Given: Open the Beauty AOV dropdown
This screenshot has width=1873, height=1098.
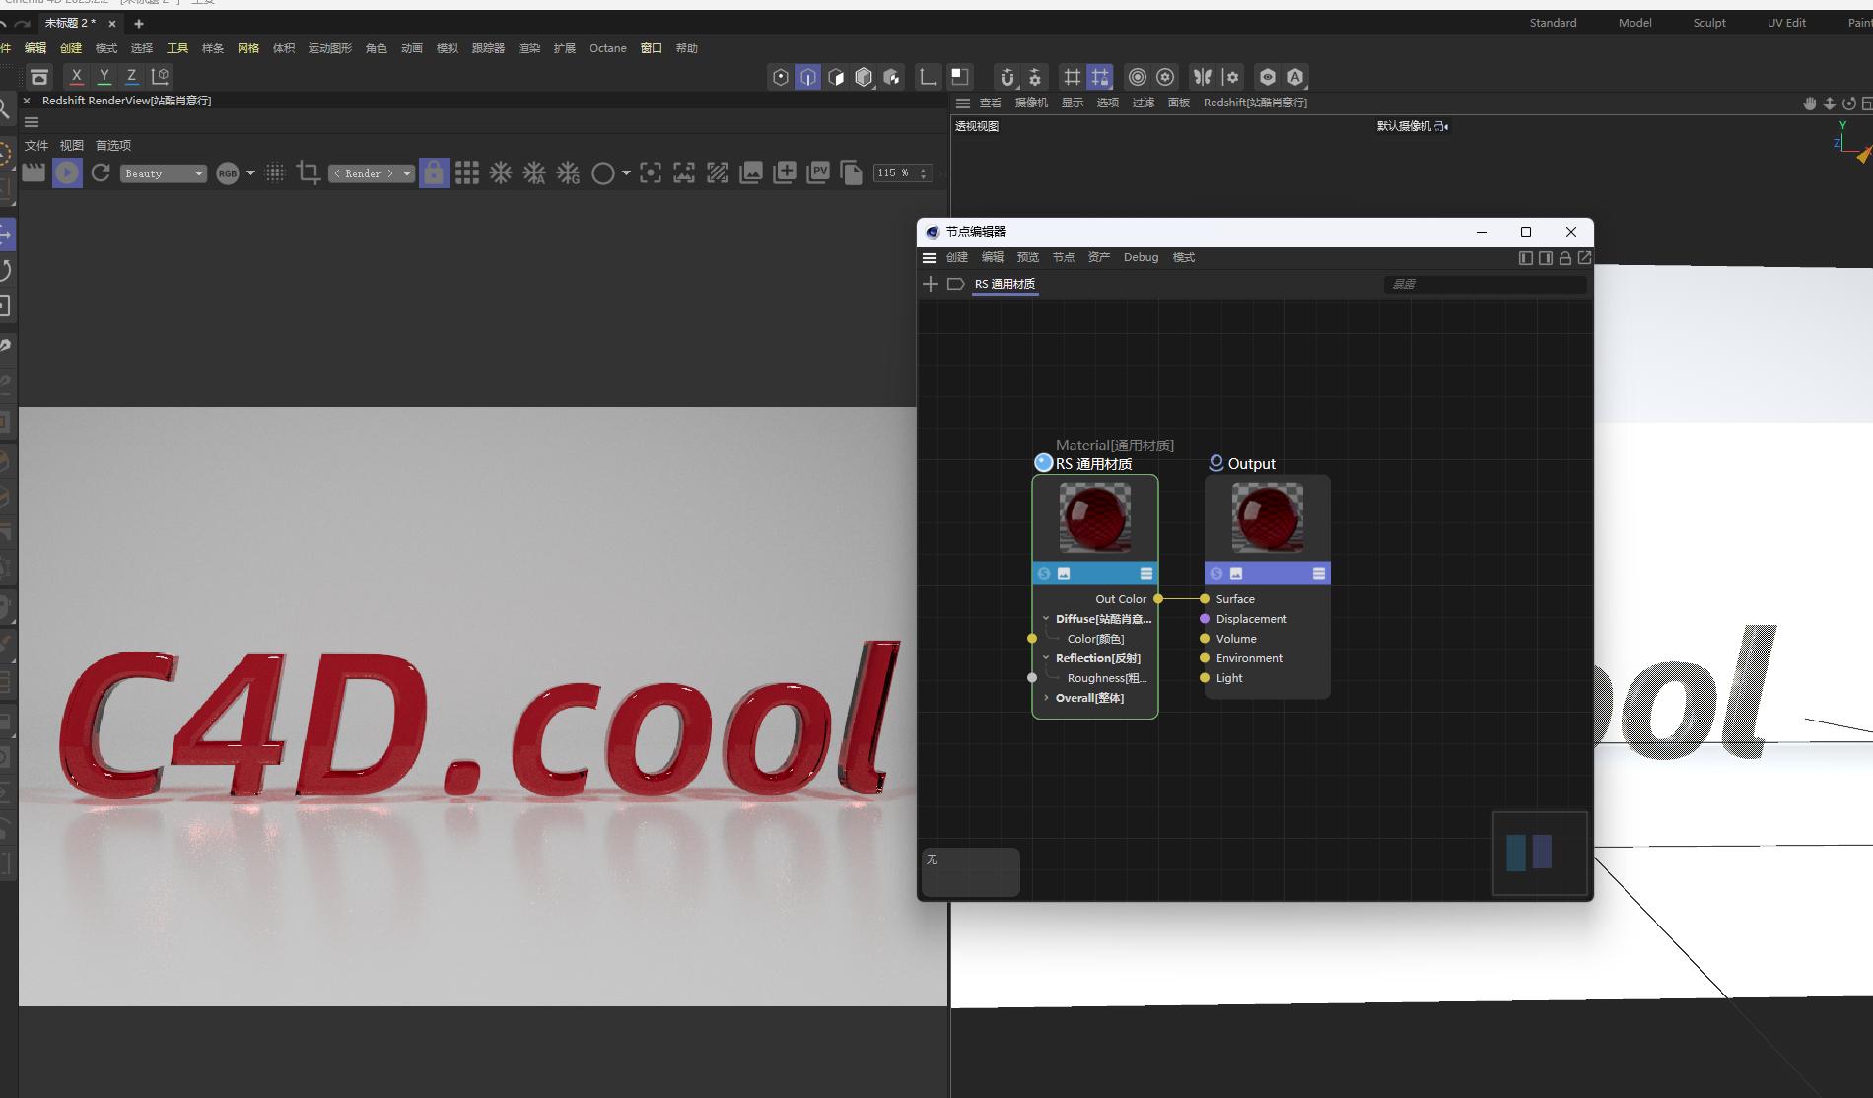Looking at the screenshot, I should click(163, 173).
